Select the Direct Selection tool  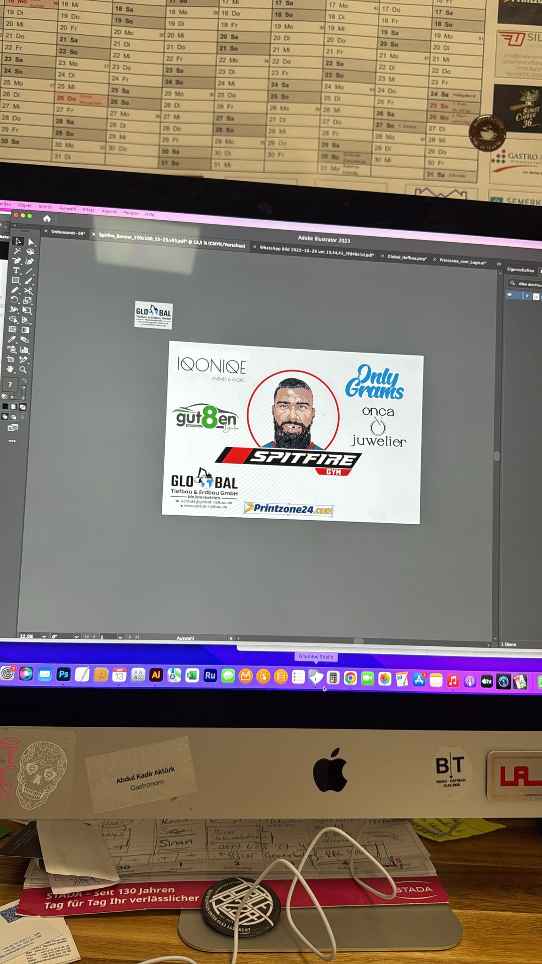pos(31,242)
